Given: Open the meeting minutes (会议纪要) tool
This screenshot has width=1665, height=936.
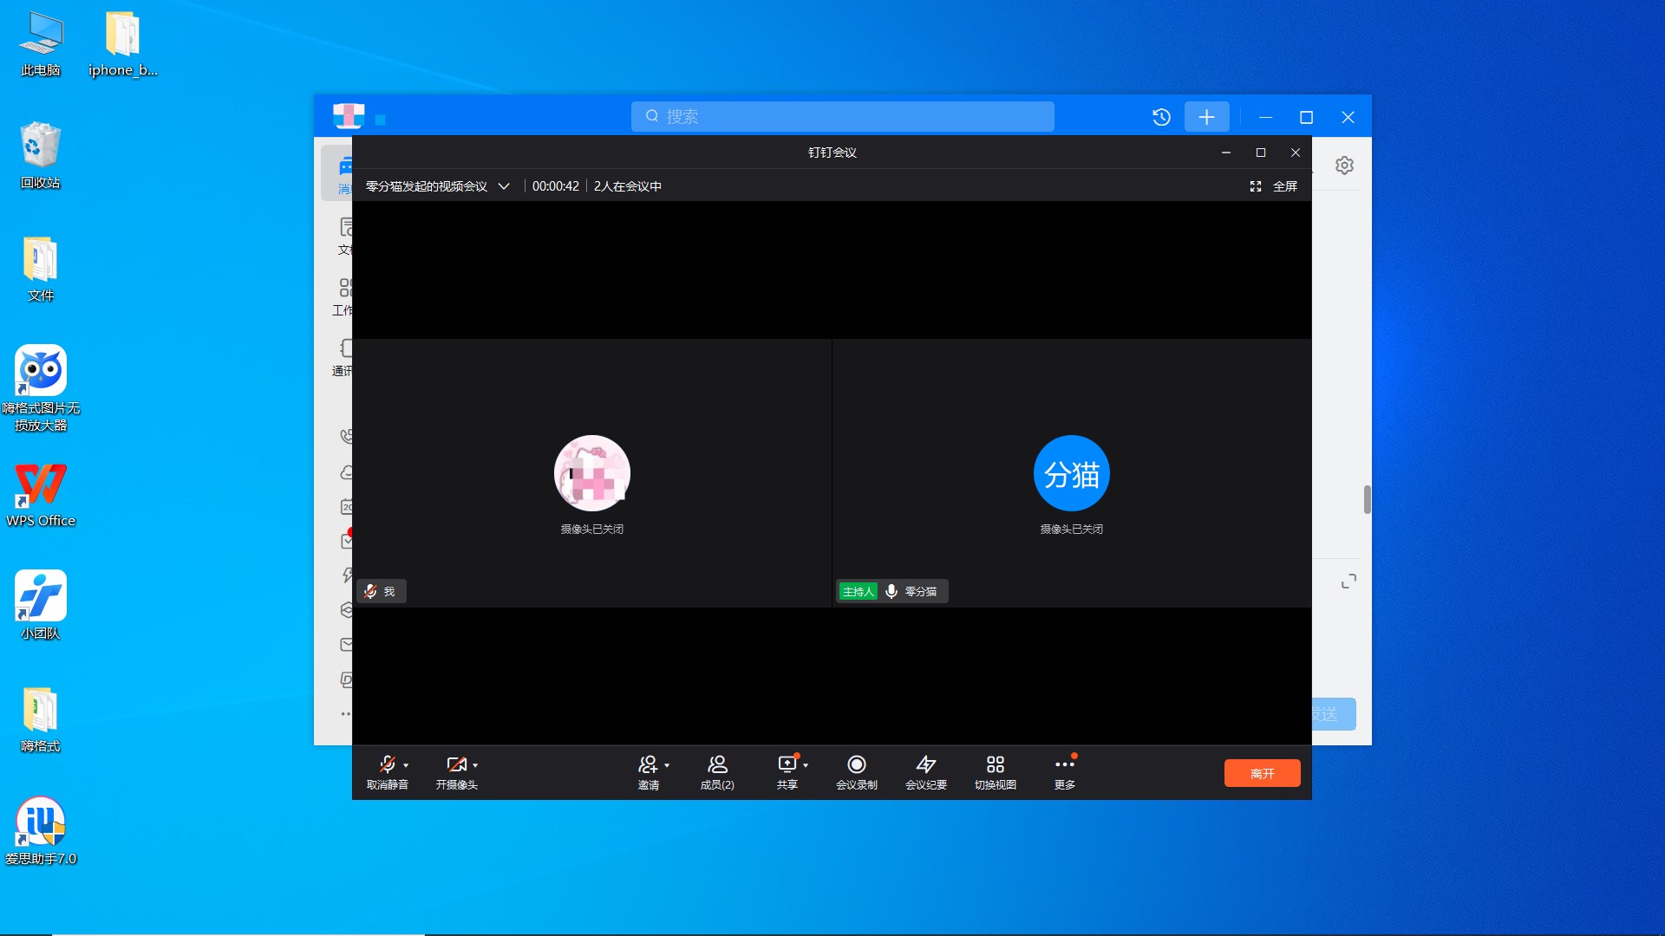Looking at the screenshot, I should click(925, 765).
